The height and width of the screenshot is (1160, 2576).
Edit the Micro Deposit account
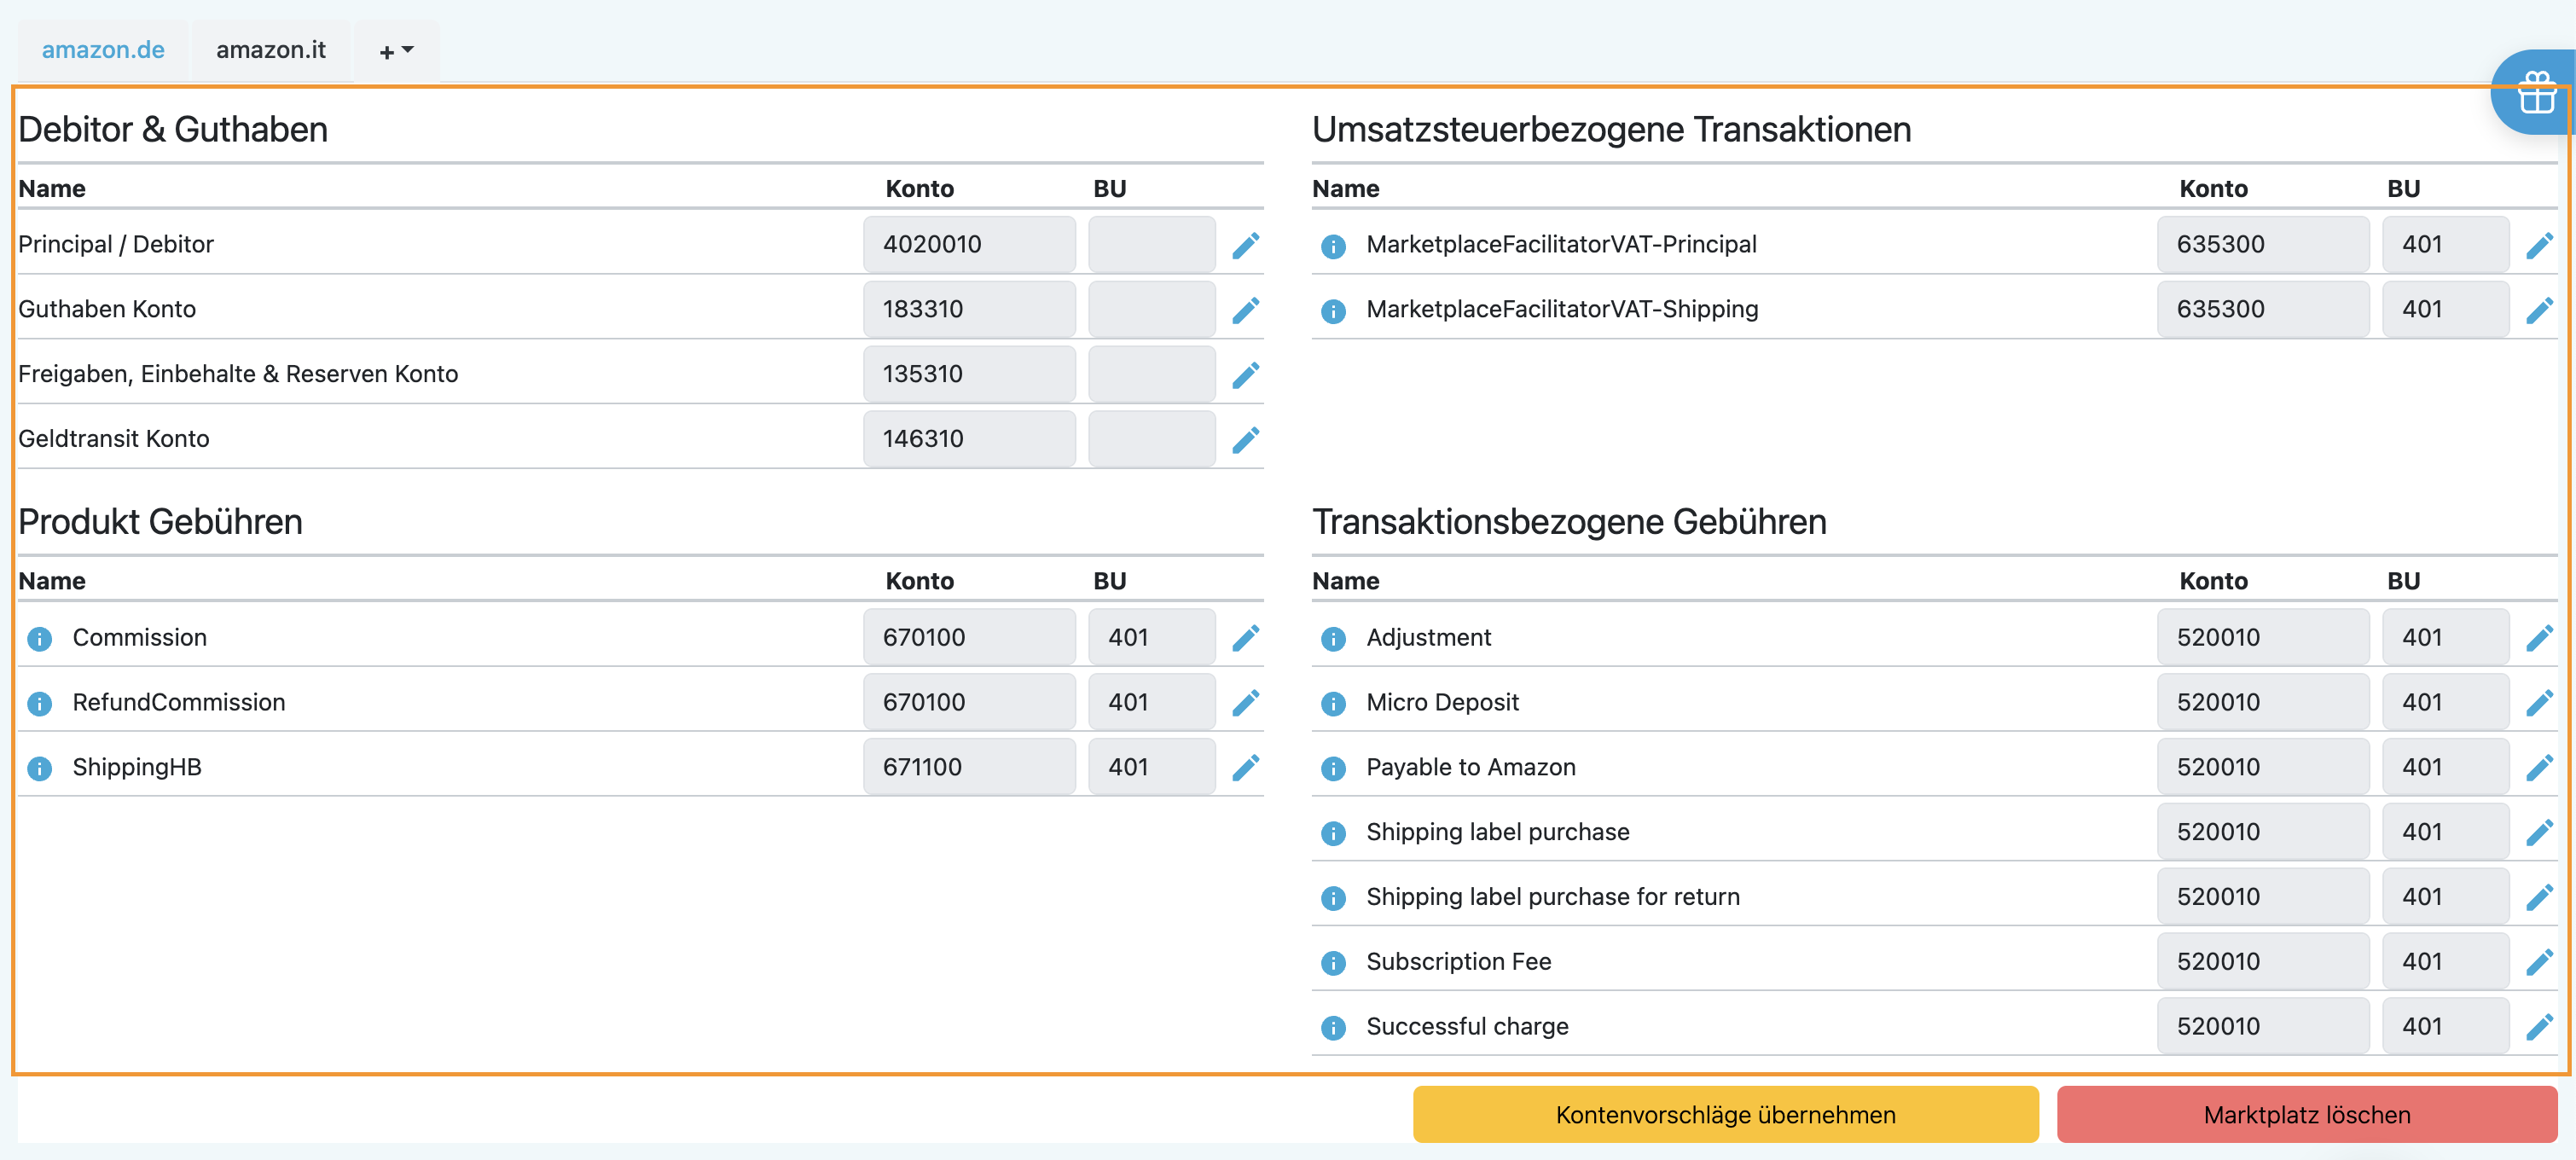tap(2539, 703)
